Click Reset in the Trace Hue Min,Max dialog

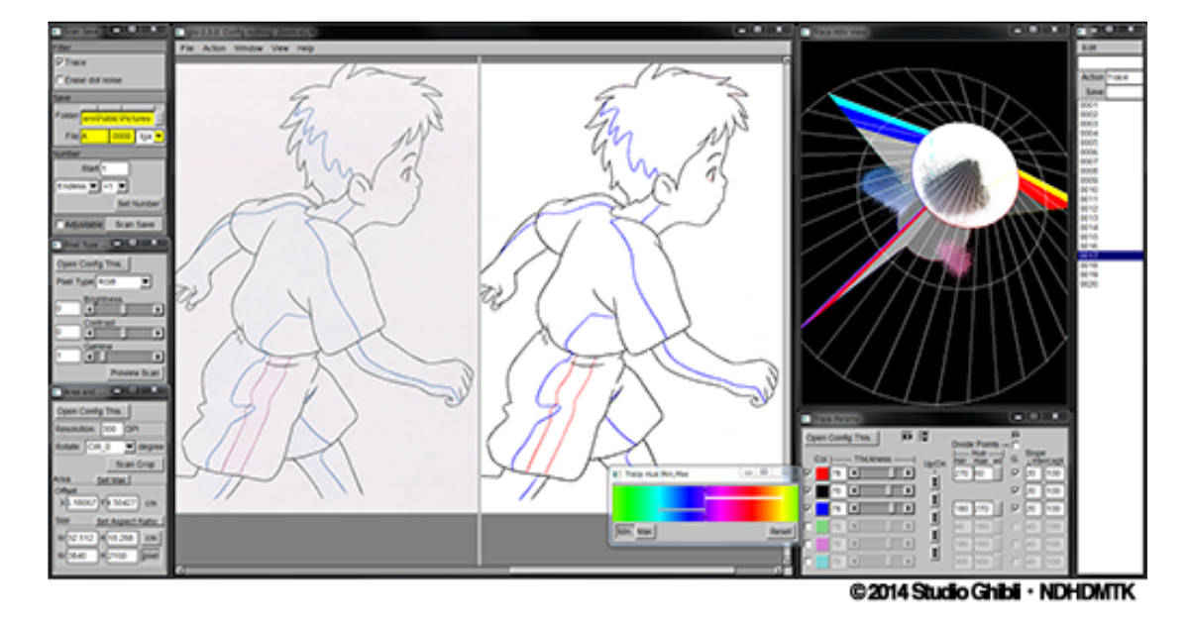782,531
